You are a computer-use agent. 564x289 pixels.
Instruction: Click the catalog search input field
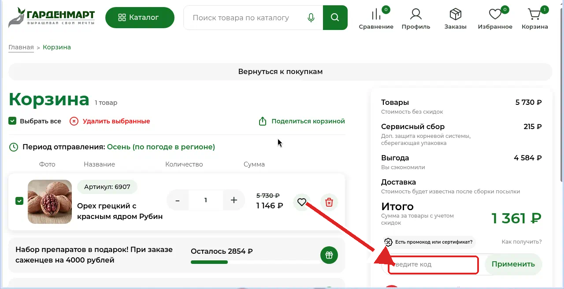point(247,18)
